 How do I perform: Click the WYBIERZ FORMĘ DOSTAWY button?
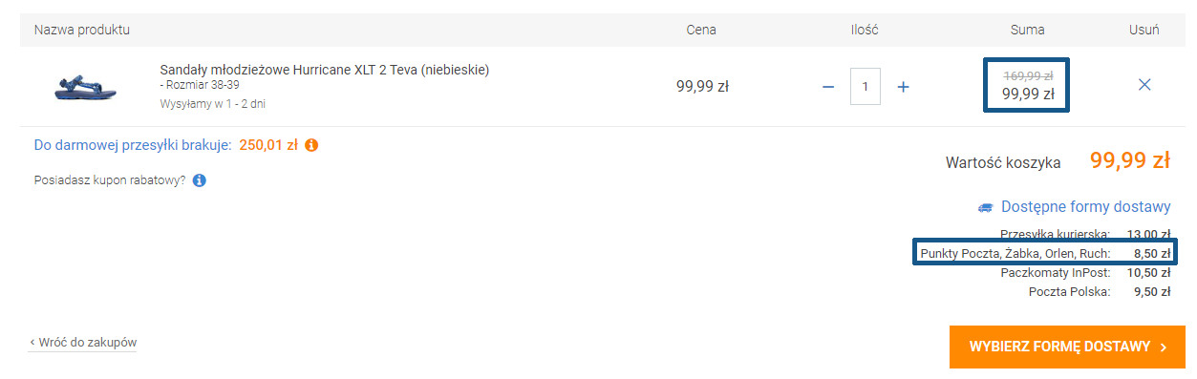pyautogui.click(x=1067, y=347)
